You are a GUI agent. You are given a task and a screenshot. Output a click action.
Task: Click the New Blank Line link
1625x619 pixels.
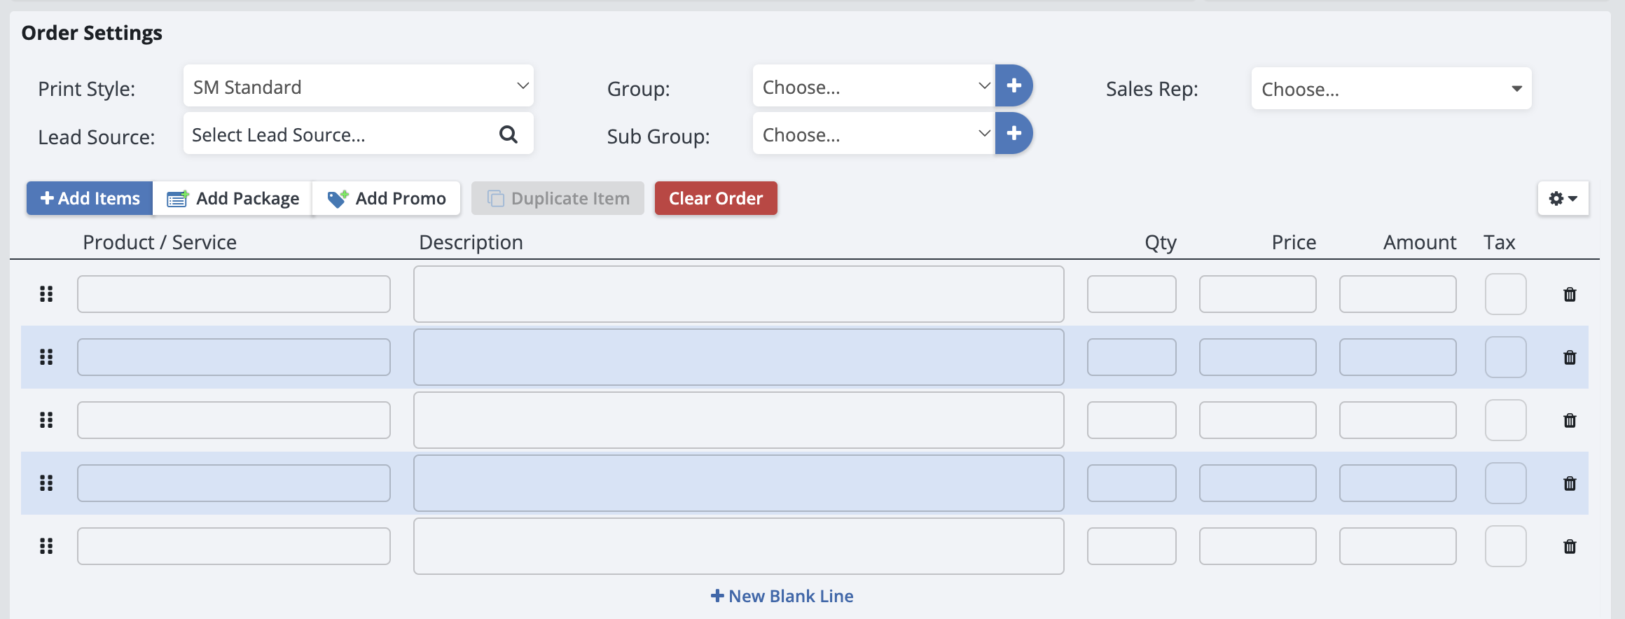(782, 596)
